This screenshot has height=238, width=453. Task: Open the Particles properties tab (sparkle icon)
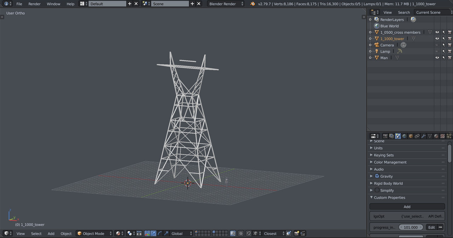pos(449,136)
